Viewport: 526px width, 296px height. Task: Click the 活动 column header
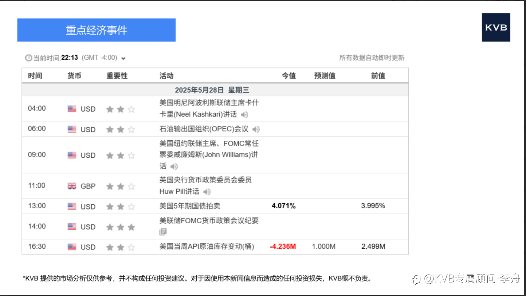pos(166,76)
